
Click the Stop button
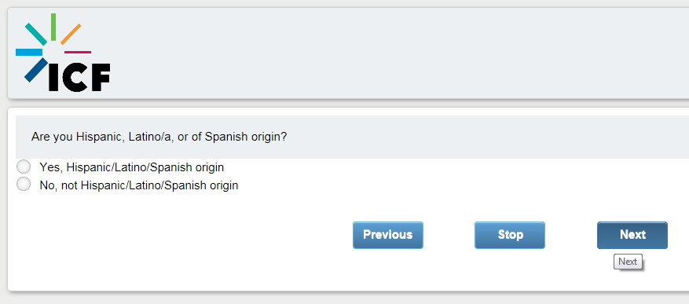click(510, 235)
